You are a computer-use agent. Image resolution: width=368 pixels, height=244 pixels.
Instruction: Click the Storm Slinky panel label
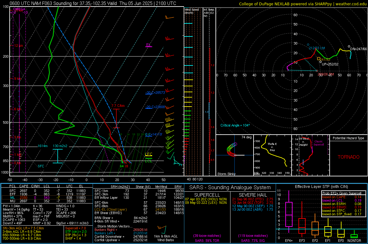coord(226,174)
